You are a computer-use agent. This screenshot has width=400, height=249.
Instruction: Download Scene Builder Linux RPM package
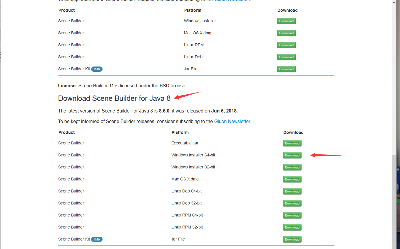pos(286,45)
